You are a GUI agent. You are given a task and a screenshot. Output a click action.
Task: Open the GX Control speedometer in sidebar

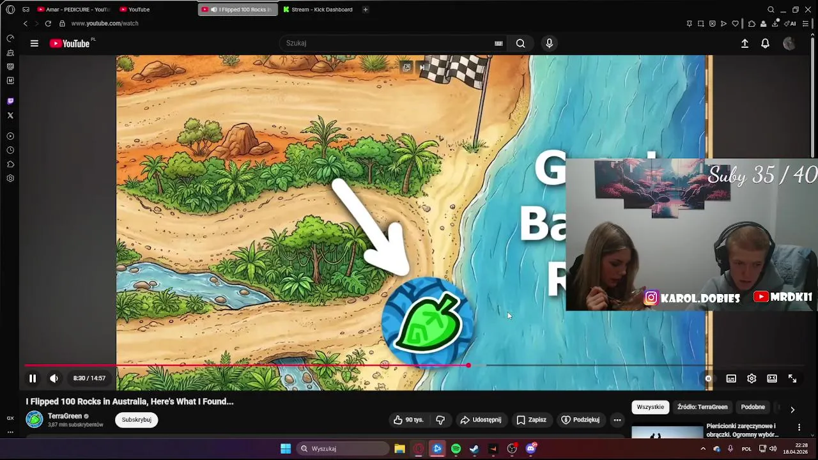(x=10, y=38)
